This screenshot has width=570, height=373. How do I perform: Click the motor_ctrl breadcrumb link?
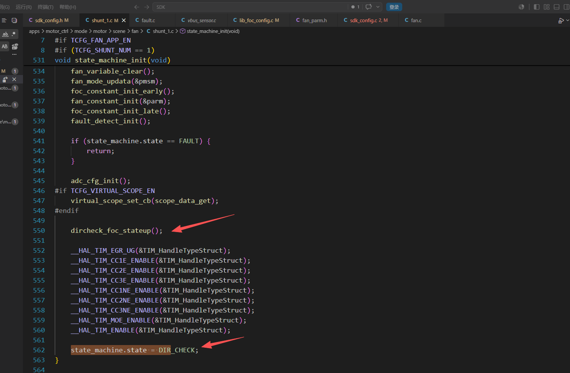pos(57,31)
